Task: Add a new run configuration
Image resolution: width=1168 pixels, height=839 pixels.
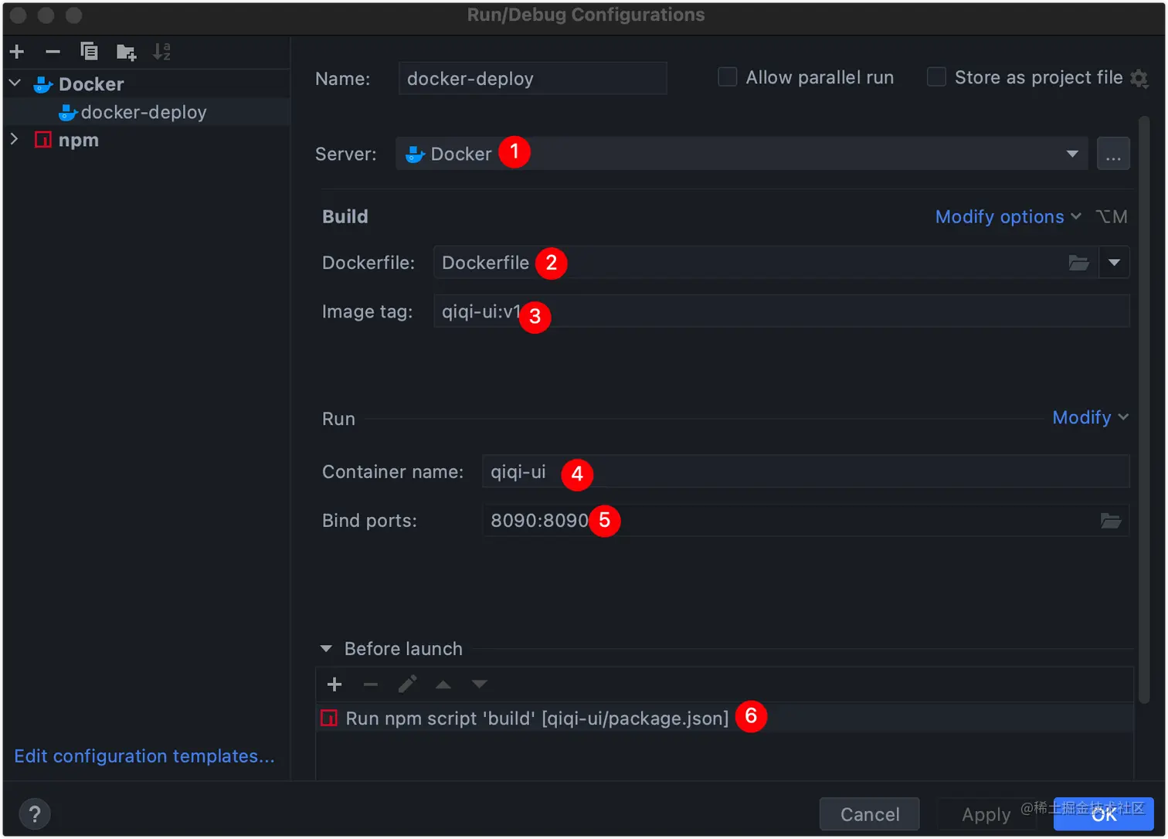Action: tap(17, 52)
